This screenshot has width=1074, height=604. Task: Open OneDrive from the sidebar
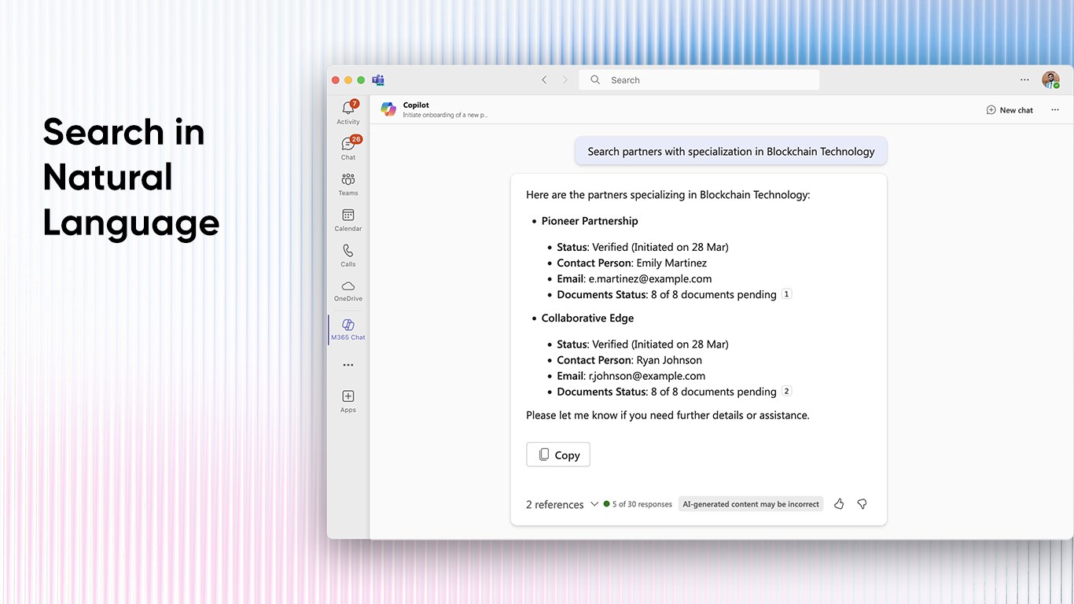pyautogui.click(x=348, y=290)
